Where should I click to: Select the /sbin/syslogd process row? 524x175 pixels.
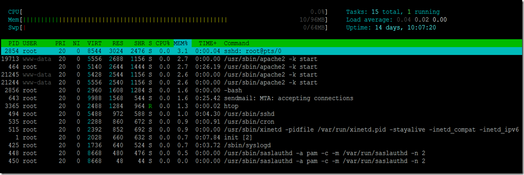coord(262,145)
